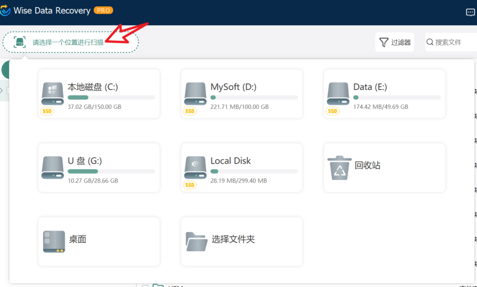The height and width of the screenshot is (287, 477).
Task: Click the 选择文件夹 folder icon
Action: 197,242
